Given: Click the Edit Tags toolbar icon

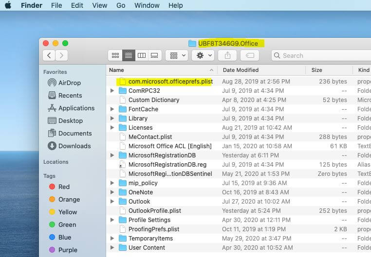Looking at the screenshot, I should (250, 55).
